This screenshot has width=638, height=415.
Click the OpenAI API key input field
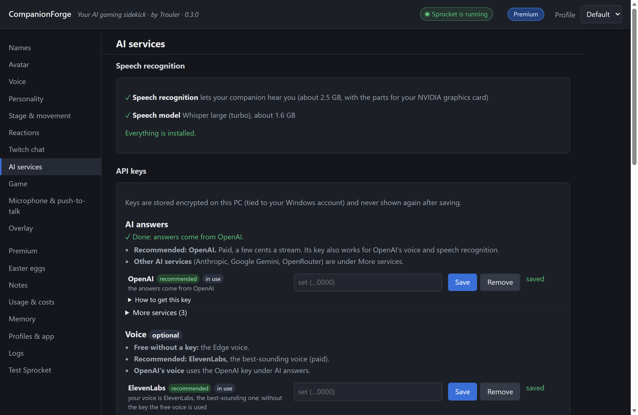368,282
